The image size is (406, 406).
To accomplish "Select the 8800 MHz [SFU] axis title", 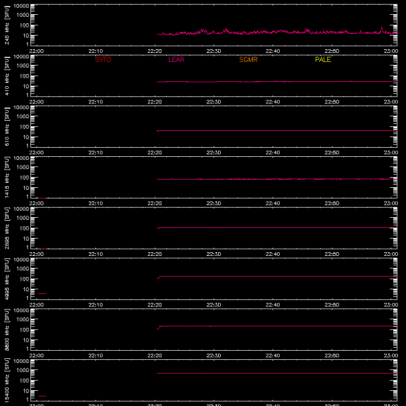I will click(x=7, y=329).
